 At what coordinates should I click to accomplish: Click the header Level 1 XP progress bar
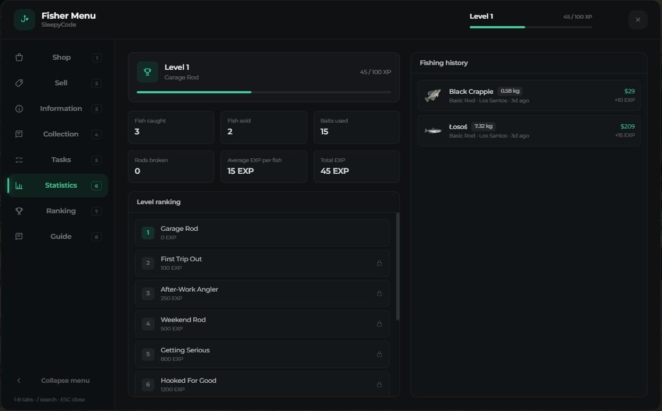coord(531,27)
